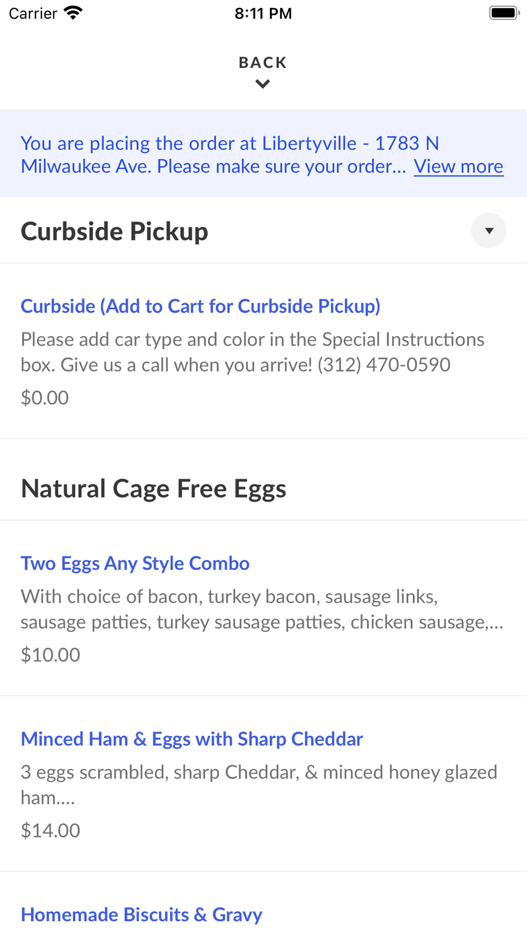
Task: Tap the downward chevron under BACK
Action: pyautogui.click(x=262, y=84)
